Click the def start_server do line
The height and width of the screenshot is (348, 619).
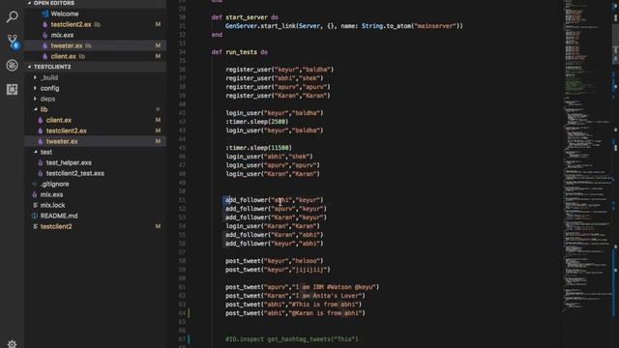[x=245, y=17]
